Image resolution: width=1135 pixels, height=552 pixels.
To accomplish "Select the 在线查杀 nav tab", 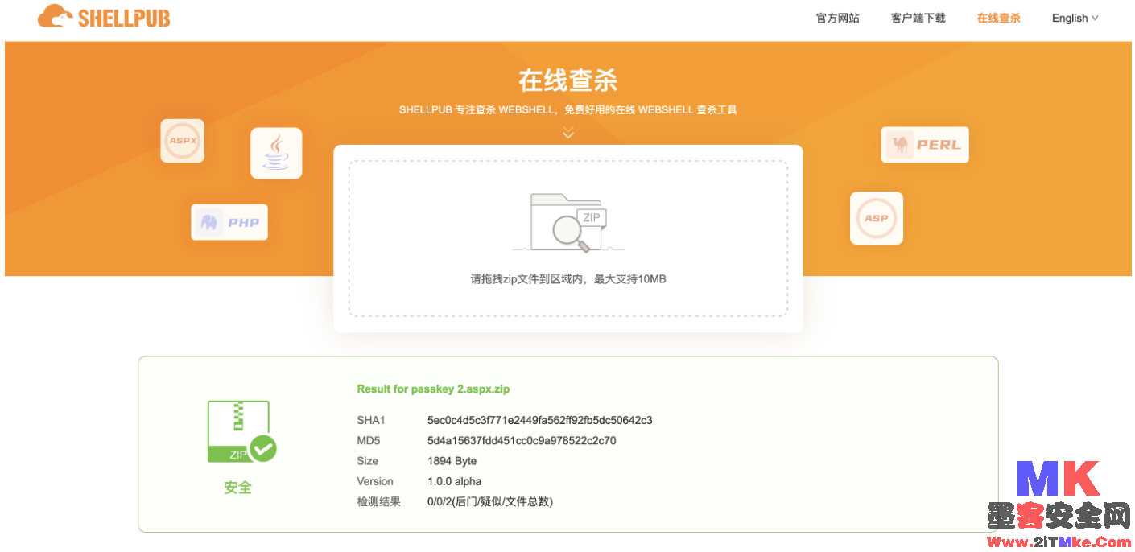I will click(998, 18).
